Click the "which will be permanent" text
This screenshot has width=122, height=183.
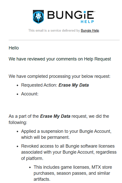pos(45,137)
